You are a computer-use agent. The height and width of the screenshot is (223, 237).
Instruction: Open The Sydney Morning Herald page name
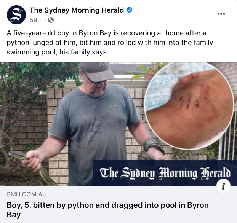77,10
